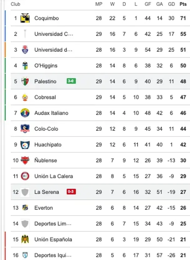Select the Unión La Calera crest

coord(24,176)
